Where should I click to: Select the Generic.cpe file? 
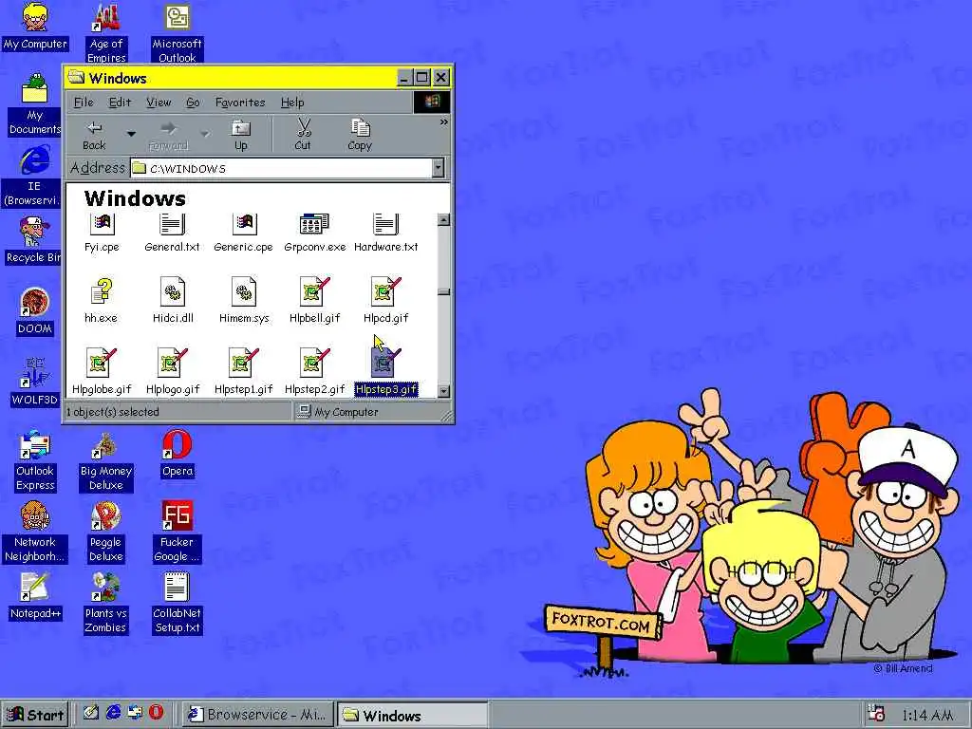tap(244, 234)
